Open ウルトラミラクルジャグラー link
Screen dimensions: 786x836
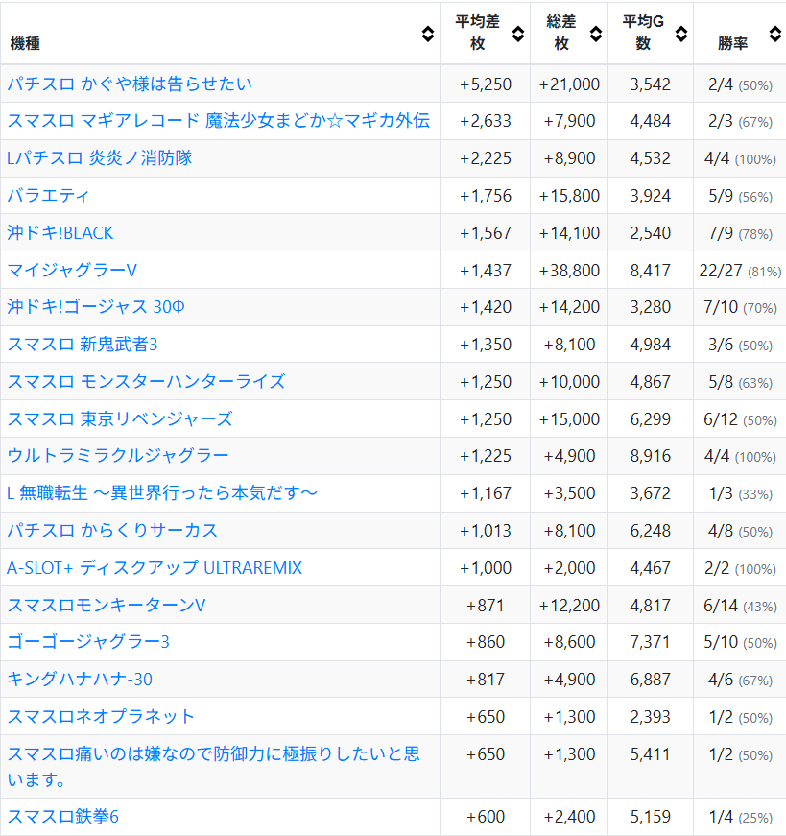tap(118, 456)
